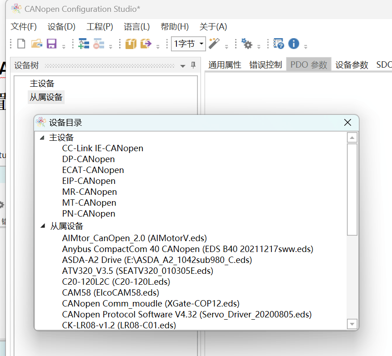
Task: Open file toolbar overflow arrow
Action: click(x=64, y=47)
